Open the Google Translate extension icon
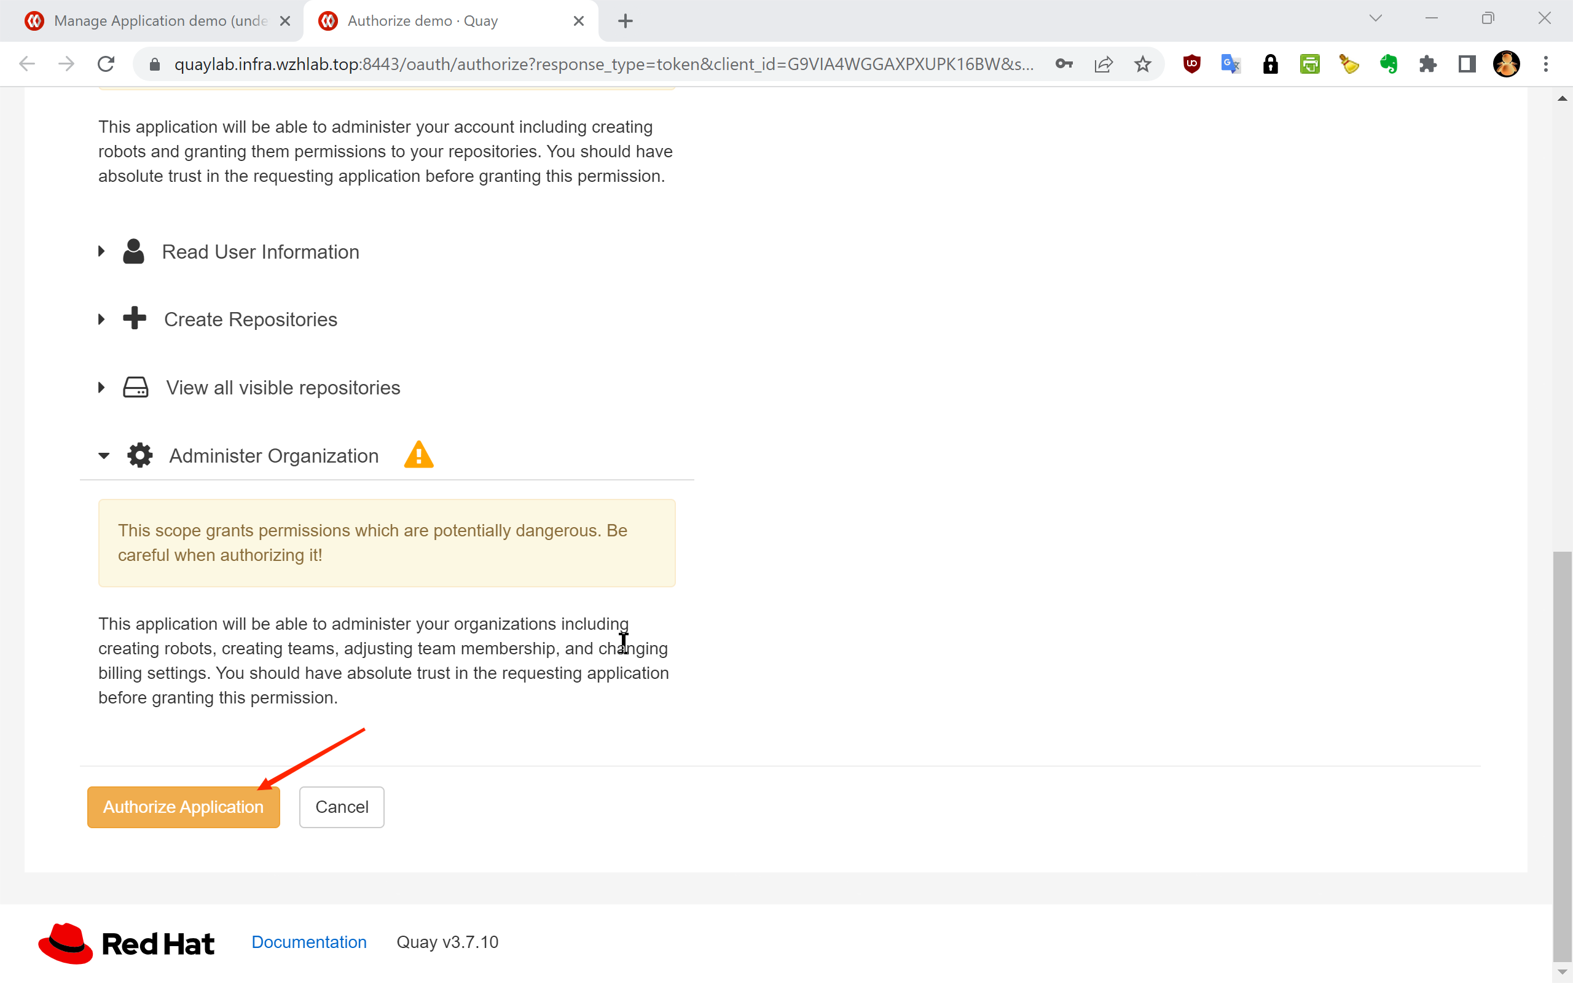The width and height of the screenshot is (1573, 983). point(1231,64)
